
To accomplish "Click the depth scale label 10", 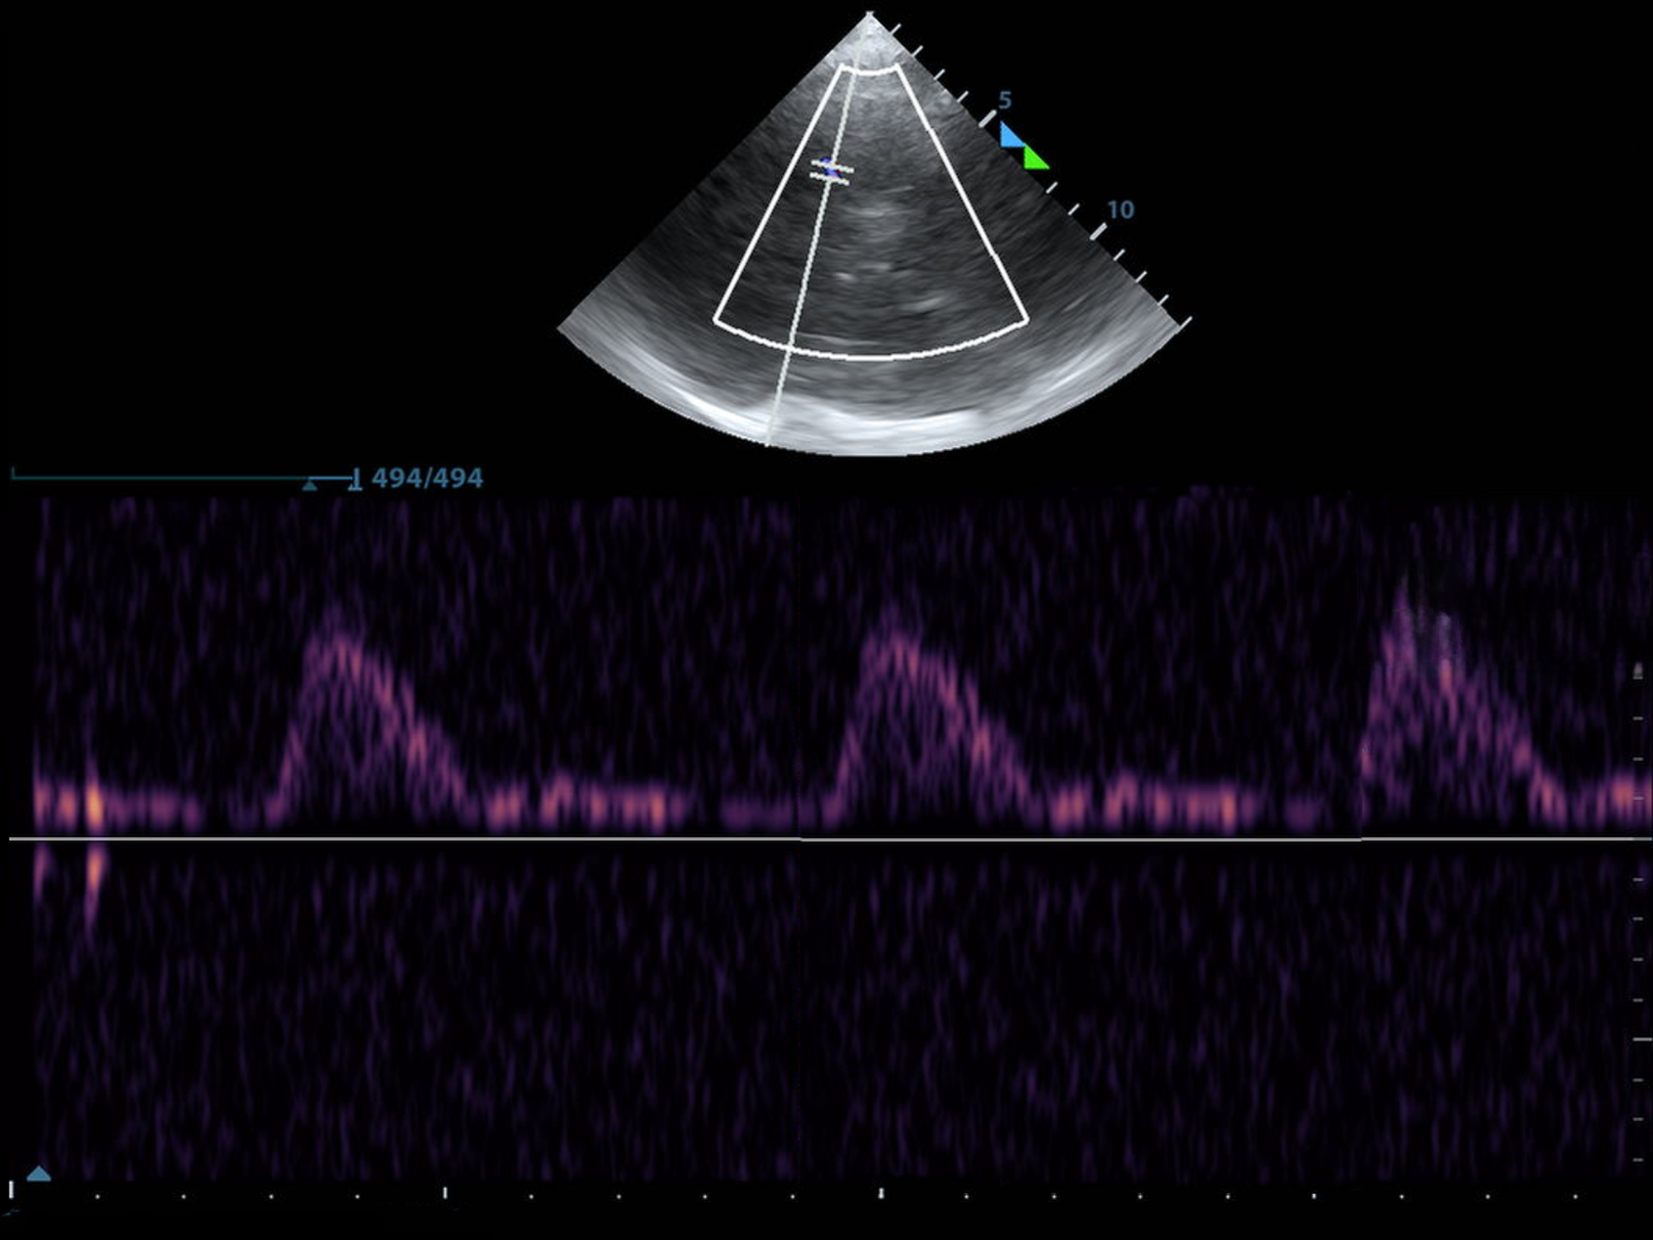I will (1120, 210).
